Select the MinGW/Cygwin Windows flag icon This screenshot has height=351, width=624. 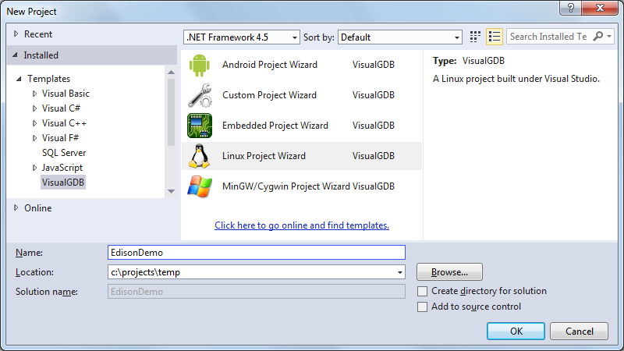tap(200, 186)
